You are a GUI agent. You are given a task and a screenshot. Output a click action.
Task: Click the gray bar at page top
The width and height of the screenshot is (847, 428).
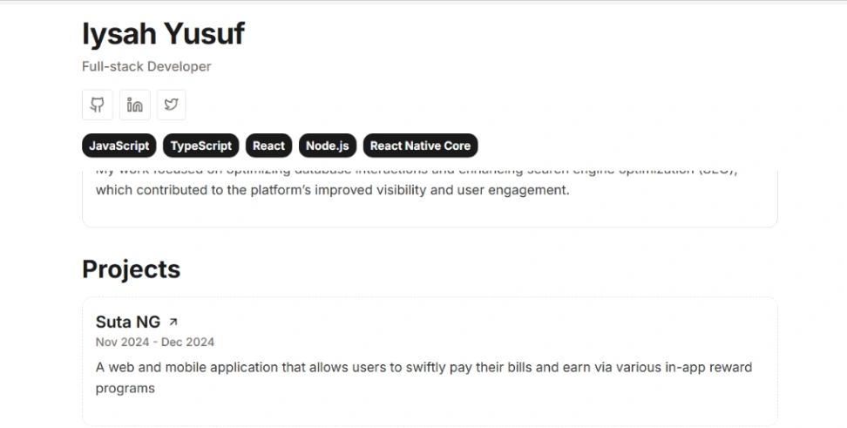click(x=423, y=2)
